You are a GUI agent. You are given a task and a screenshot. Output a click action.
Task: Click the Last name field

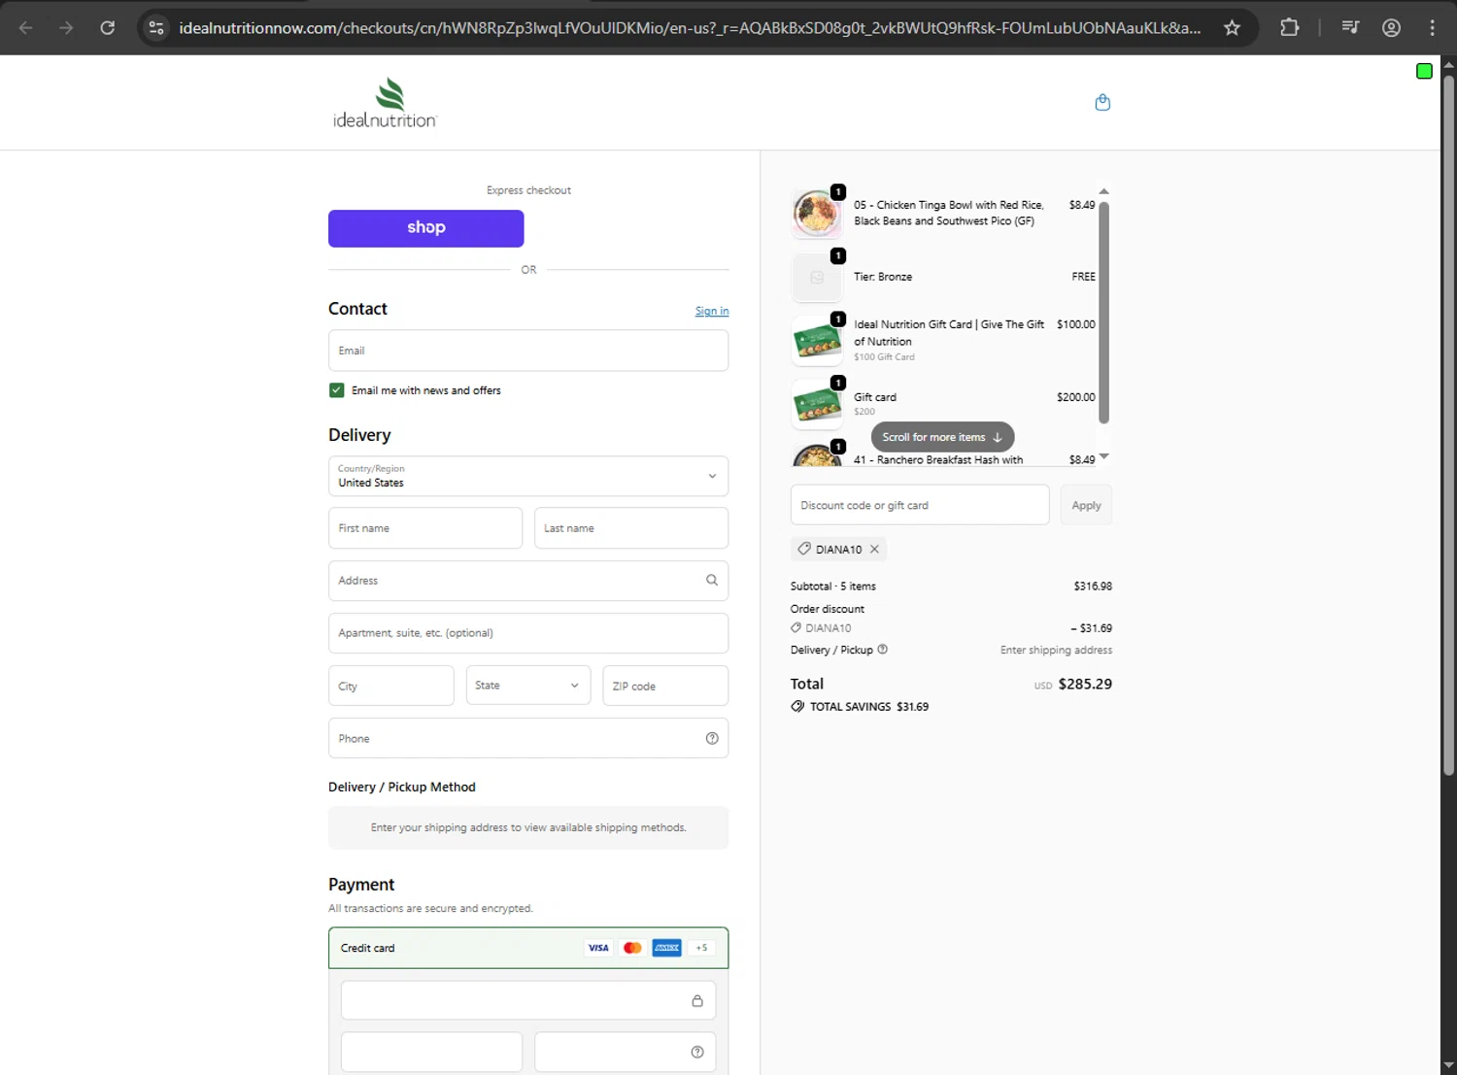631,528
